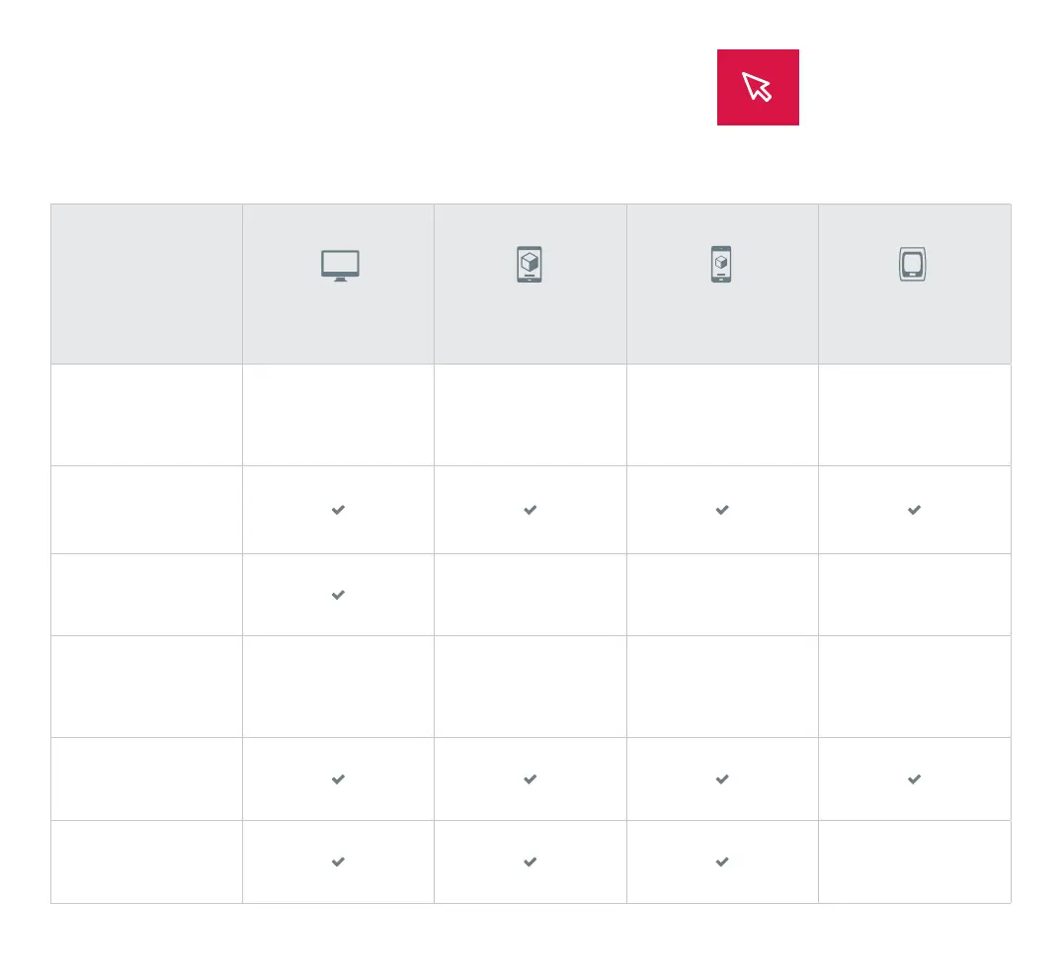Click smartphone column checkmark in lower four-check row
Image resolution: width=1064 pixels, height=980 pixels.
(722, 779)
